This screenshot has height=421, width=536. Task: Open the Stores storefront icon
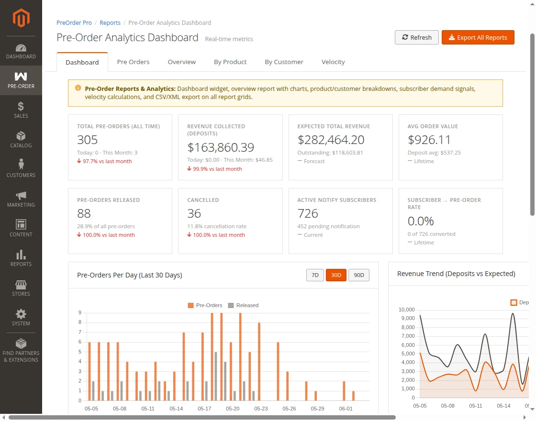21,284
